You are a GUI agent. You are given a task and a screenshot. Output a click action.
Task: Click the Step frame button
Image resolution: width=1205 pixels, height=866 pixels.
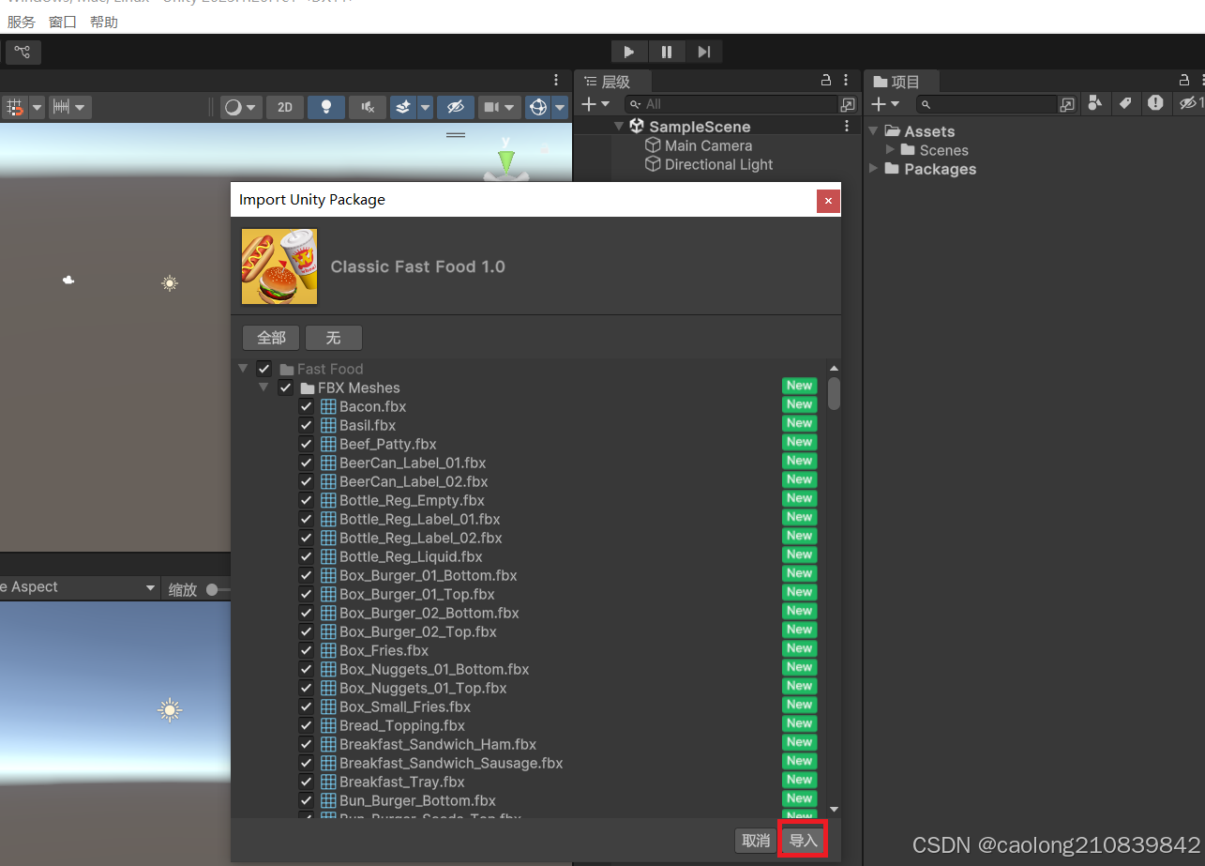click(x=704, y=52)
